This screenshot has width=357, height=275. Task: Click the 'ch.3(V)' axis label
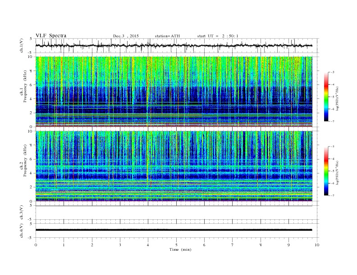(21, 213)
